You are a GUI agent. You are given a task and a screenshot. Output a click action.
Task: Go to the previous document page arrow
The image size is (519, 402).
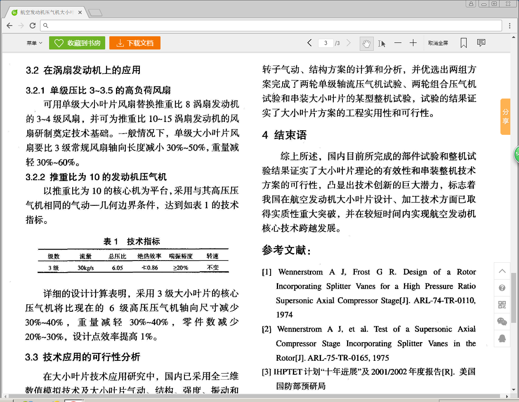[x=309, y=43]
